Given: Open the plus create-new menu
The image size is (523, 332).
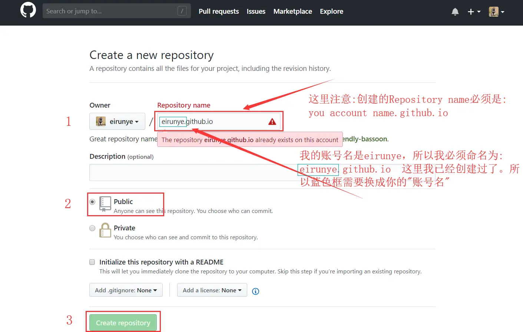Looking at the screenshot, I should click(x=474, y=11).
